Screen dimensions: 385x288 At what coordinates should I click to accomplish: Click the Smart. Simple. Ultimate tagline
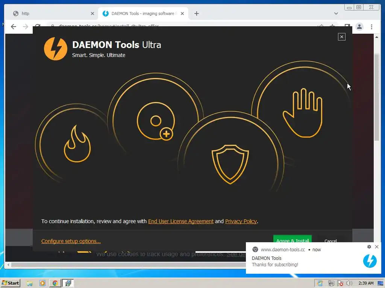point(99,55)
